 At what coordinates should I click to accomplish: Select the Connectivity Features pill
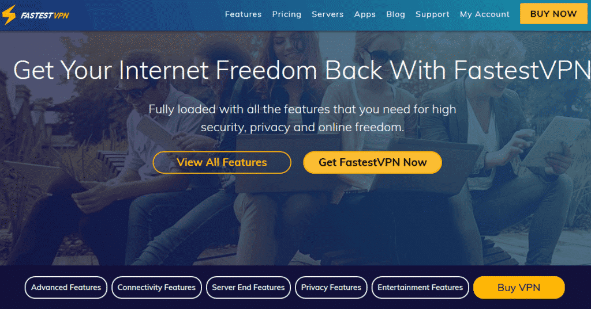coord(156,288)
